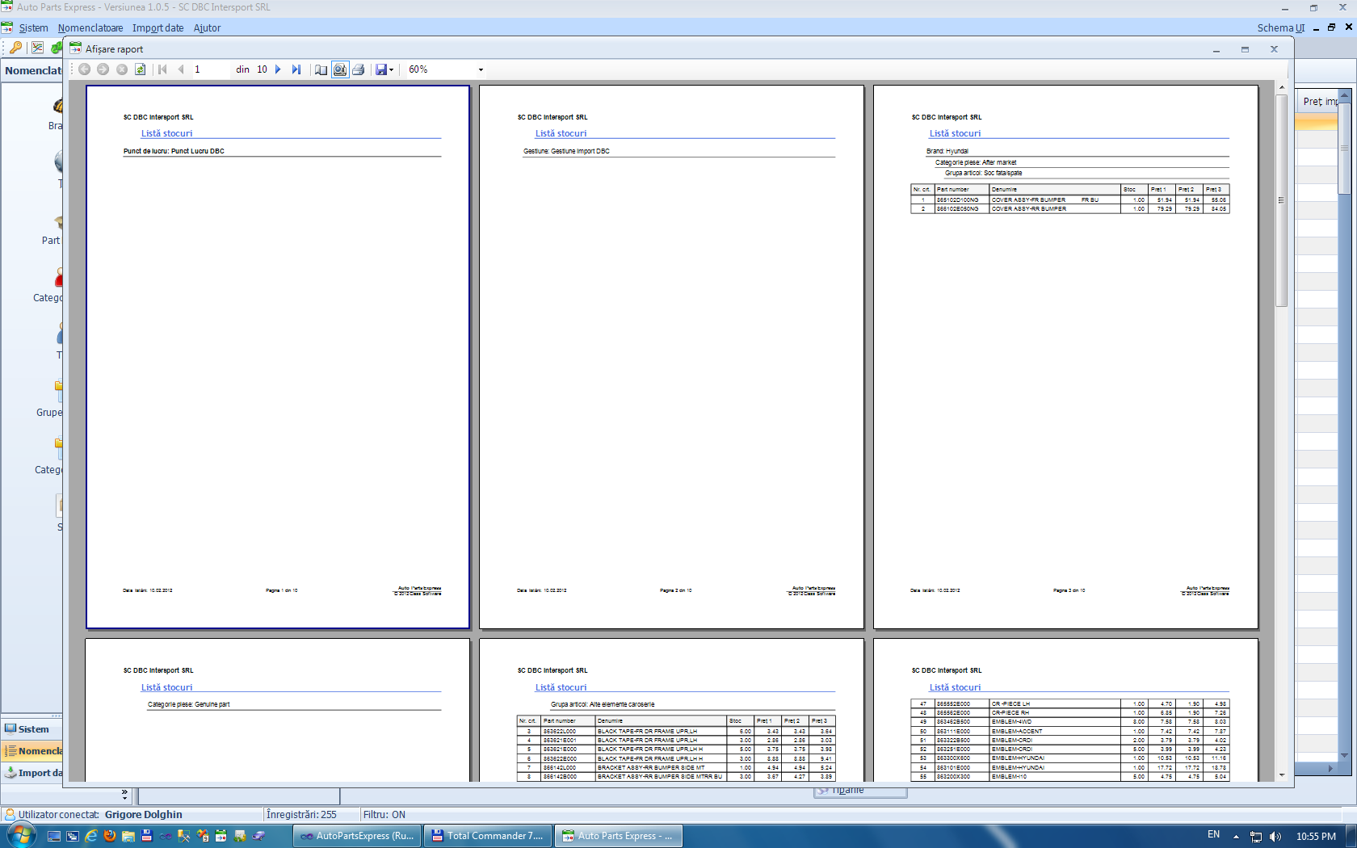Open the Schema UI menu
The width and height of the screenshot is (1357, 848).
click(x=1281, y=28)
